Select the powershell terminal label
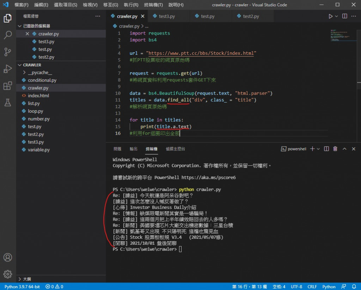This screenshot has height=290, width=361. 294,149
